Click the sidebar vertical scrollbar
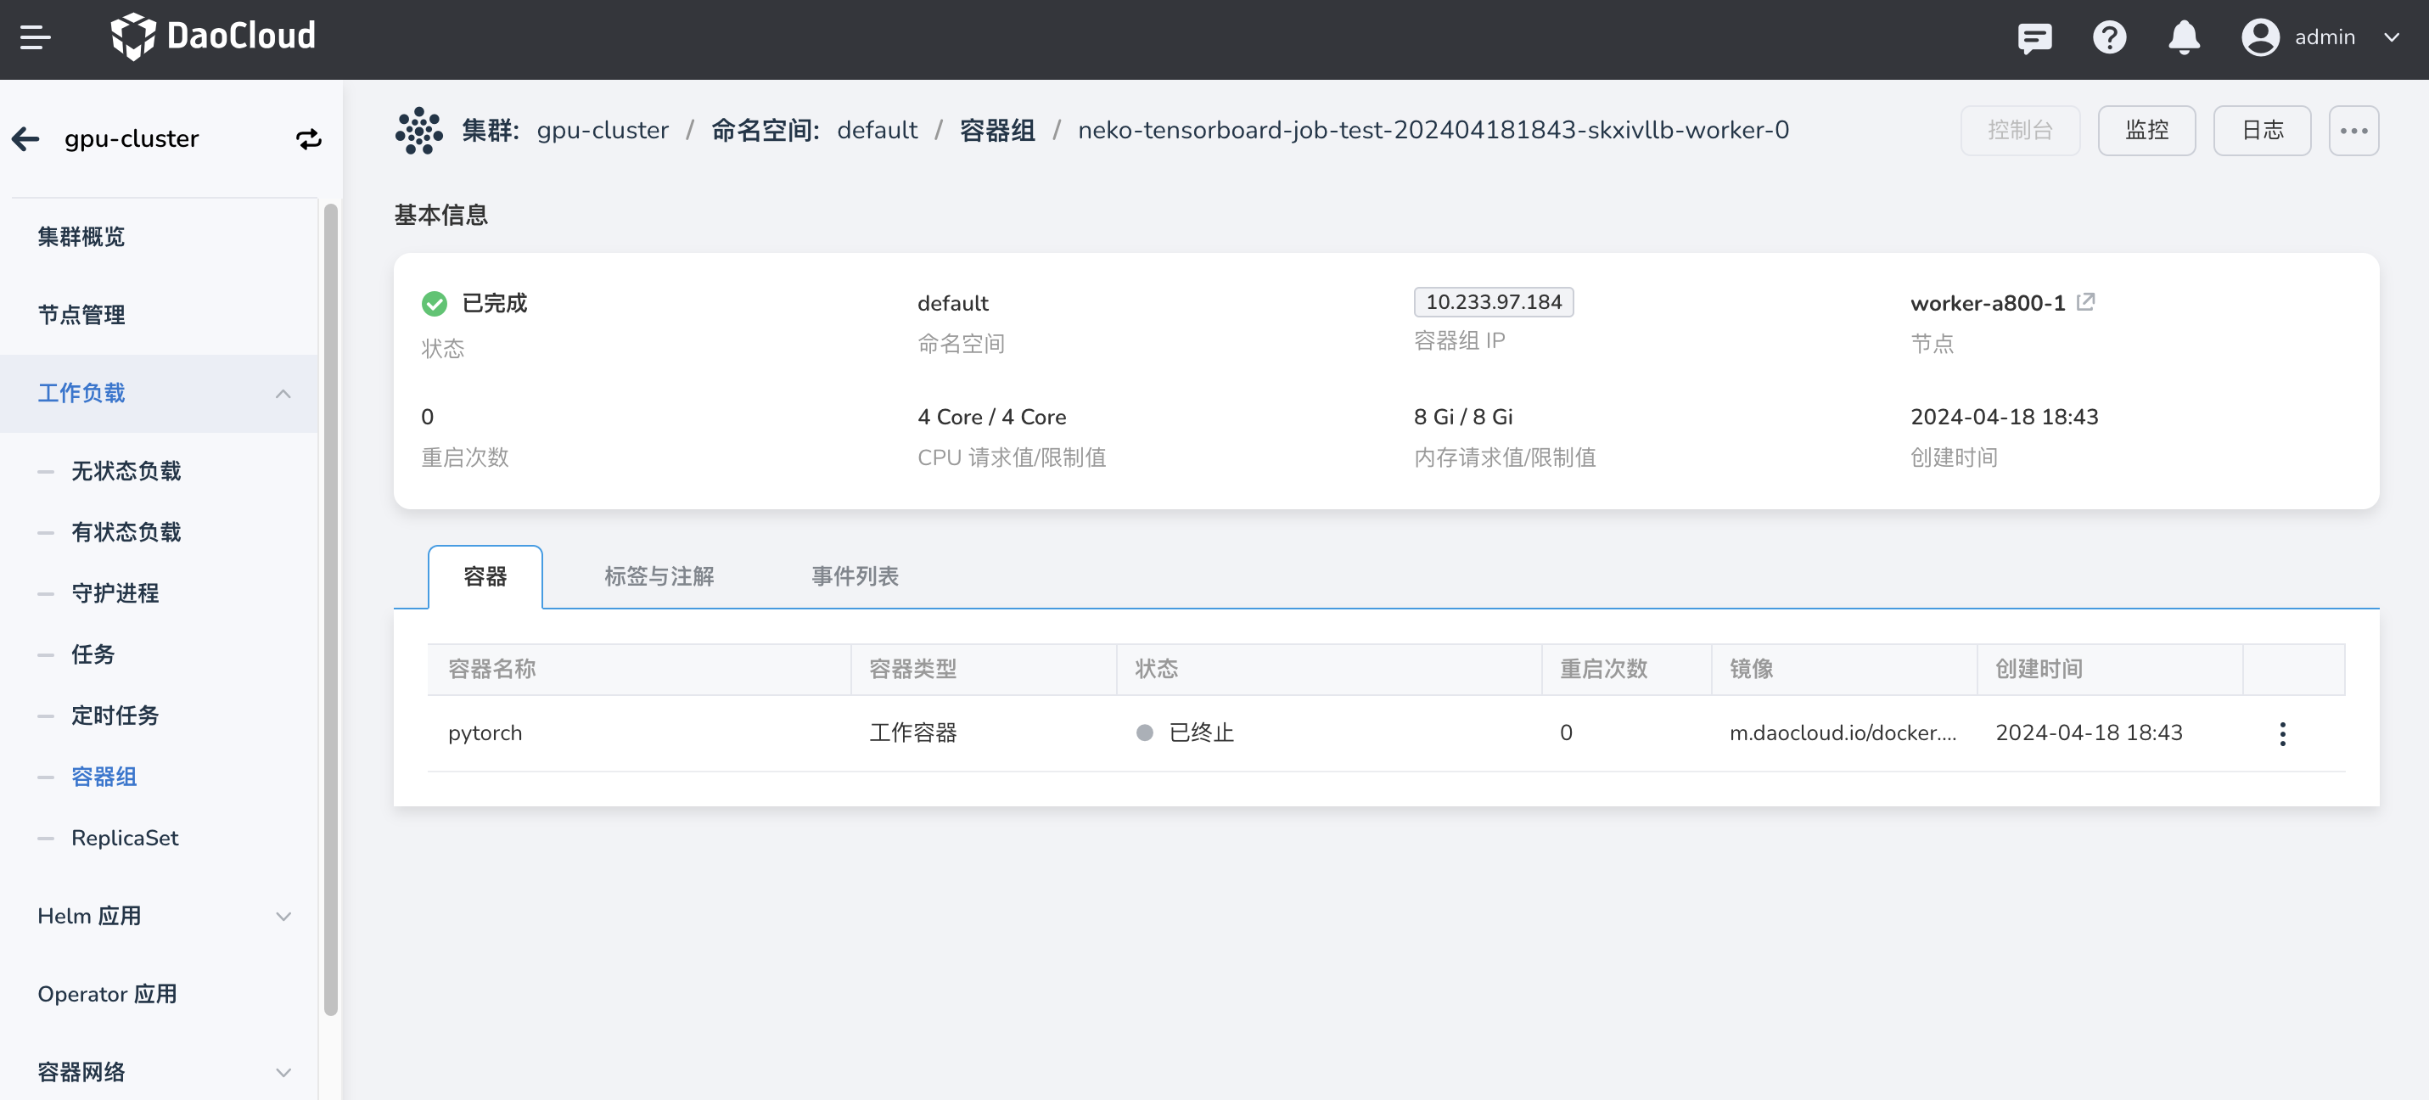 (330, 609)
